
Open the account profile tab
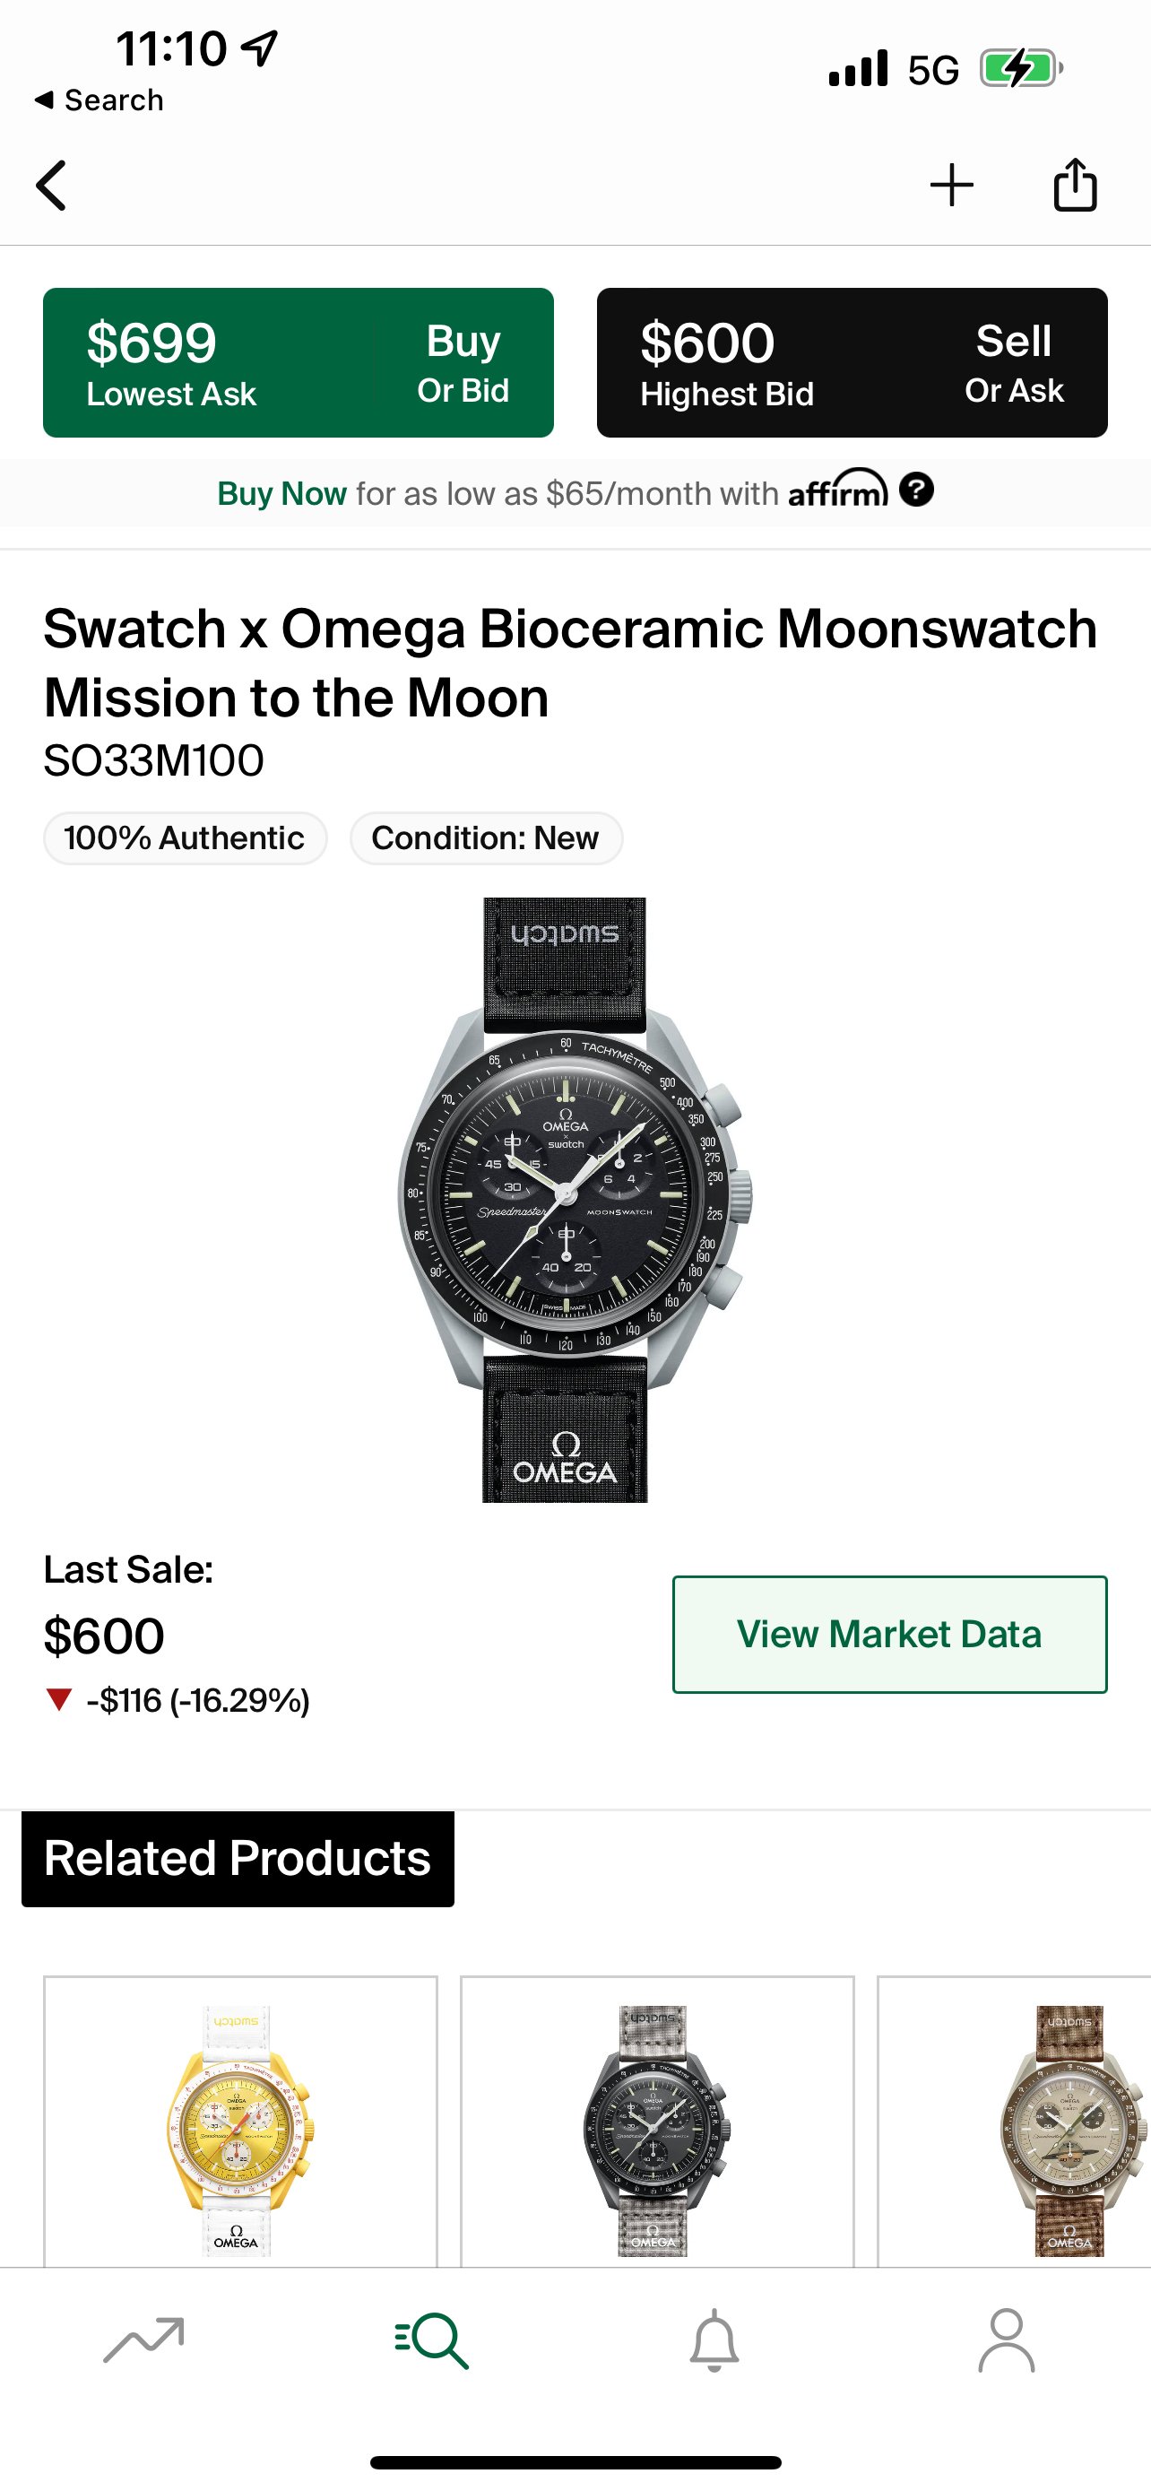tap(1006, 2340)
